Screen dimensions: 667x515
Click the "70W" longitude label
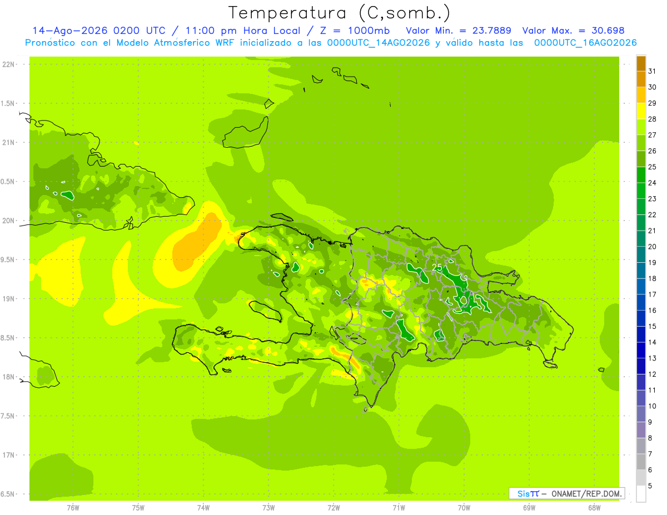(x=464, y=508)
